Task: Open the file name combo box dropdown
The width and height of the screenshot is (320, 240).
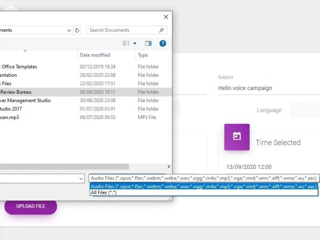Action: point(81,179)
